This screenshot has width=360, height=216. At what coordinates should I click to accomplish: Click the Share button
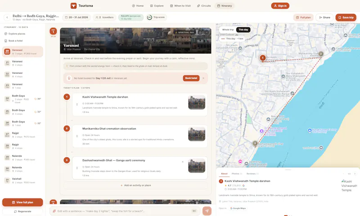[324, 18]
